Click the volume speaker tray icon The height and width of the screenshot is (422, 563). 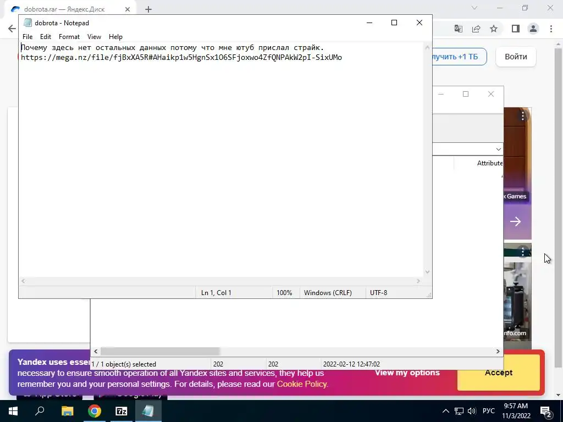[x=471, y=411]
